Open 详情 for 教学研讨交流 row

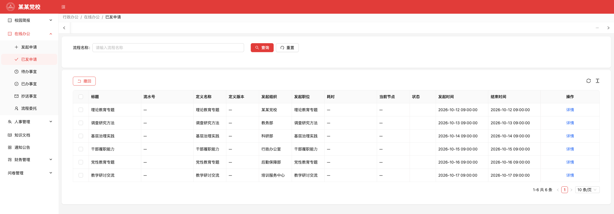tap(570, 175)
